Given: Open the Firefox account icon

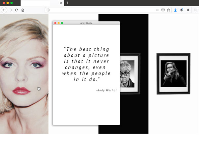Looking at the screenshot, I should (x=182, y=10).
